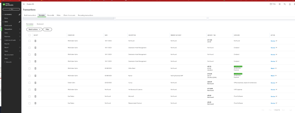Open Reports in the sidebar menu
295x113 pixels.
pos(7,44)
